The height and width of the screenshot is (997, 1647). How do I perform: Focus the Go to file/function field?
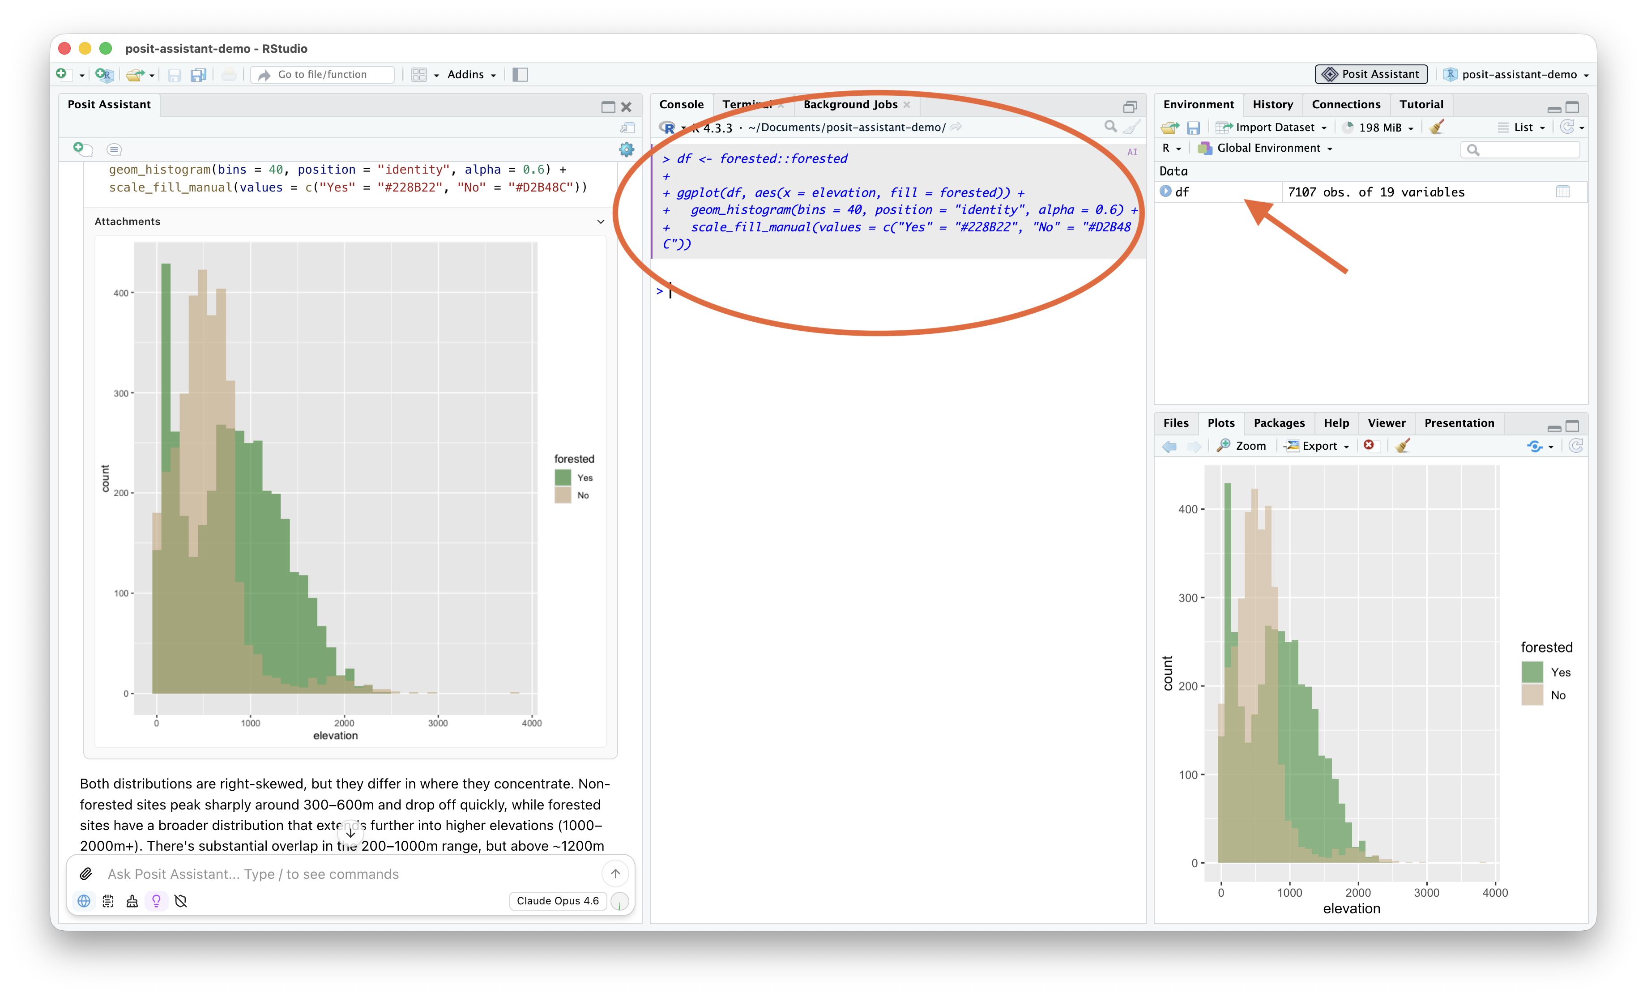[323, 75]
